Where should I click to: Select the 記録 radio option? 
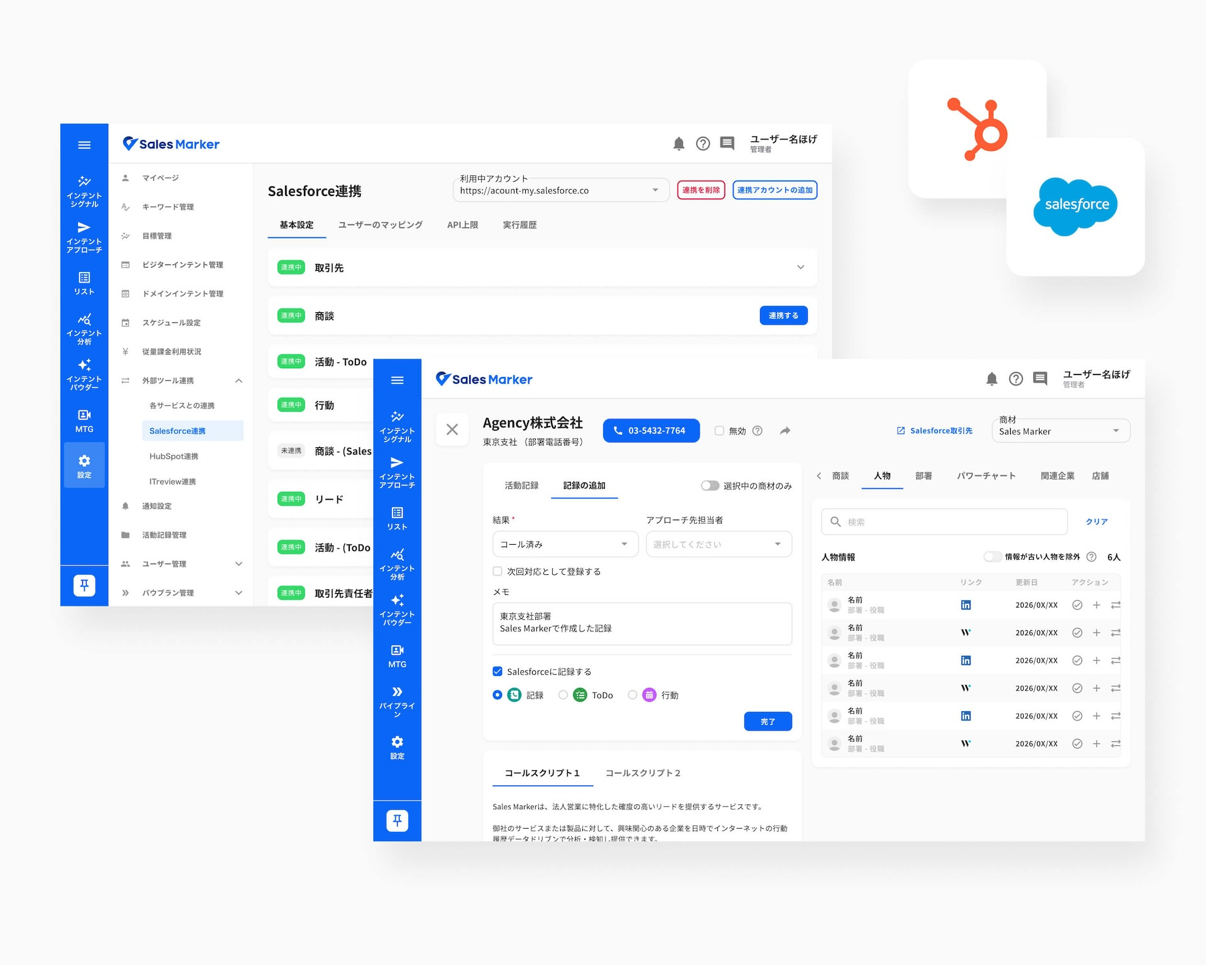pyautogui.click(x=497, y=695)
